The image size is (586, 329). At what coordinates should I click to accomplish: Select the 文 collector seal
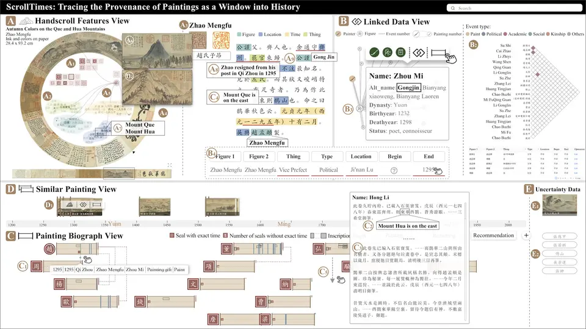pos(193,284)
